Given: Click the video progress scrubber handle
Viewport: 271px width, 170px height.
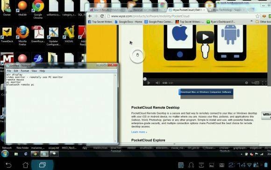Looking at the screenshot, I should [x=145, y=79].
